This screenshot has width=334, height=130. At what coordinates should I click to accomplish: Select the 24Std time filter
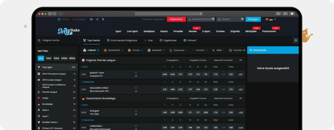click(64, 58)
